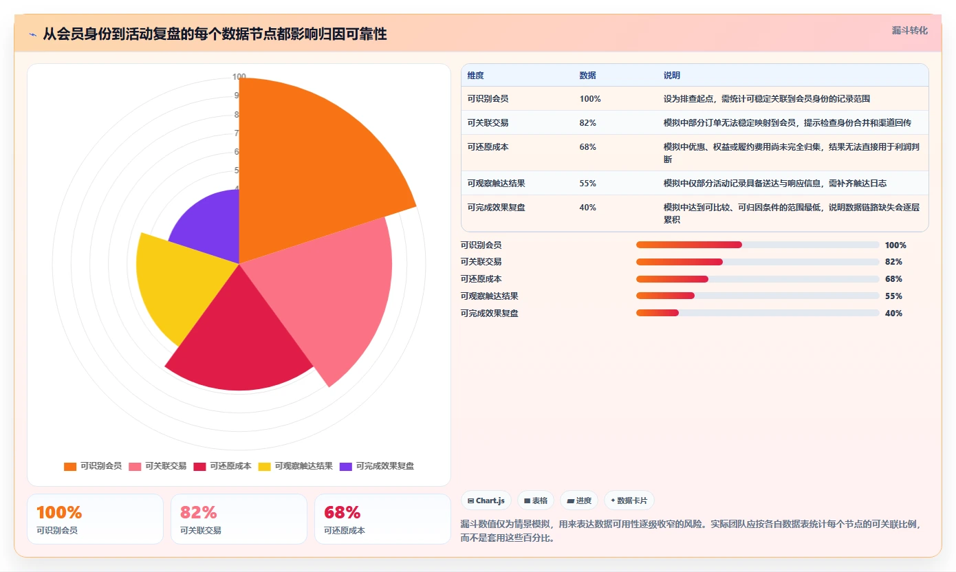
Task: Click the 可还原成本 progress bar
Action: (758, 279)
